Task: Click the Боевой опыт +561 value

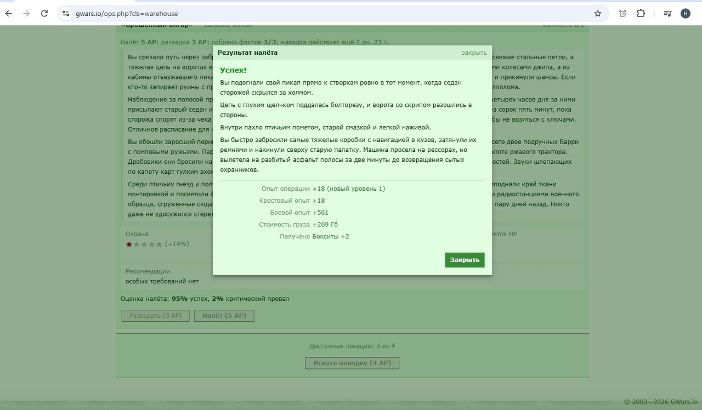Action: click(321, 213)
